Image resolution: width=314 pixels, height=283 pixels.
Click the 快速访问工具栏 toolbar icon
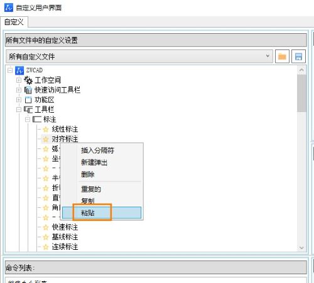tap(28, 90)
